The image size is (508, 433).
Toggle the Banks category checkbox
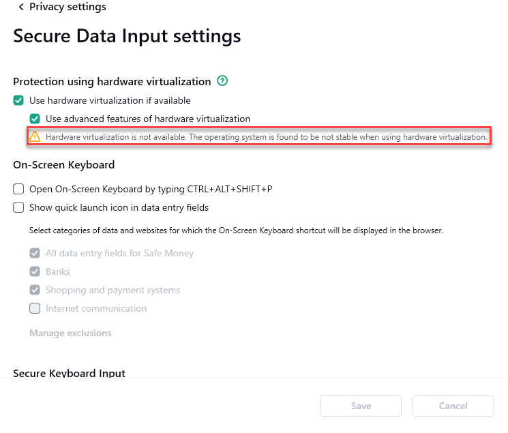pyautogui.click(x=35, y=271)
